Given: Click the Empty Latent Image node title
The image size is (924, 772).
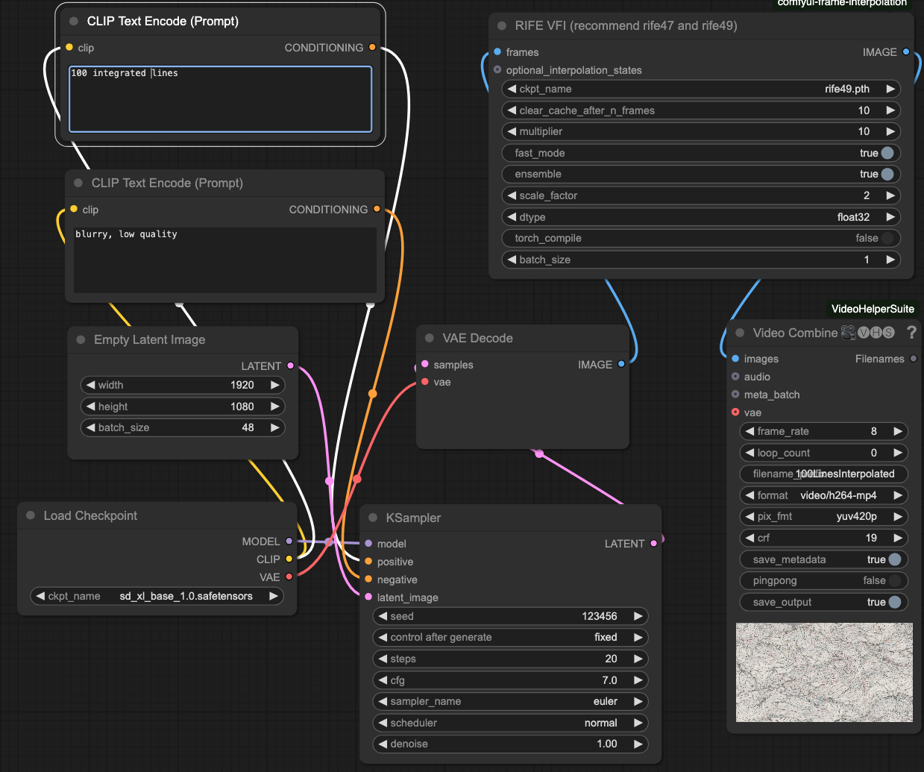Looking at the screenshot, I should pyautogui.click(x=149, y=339).
